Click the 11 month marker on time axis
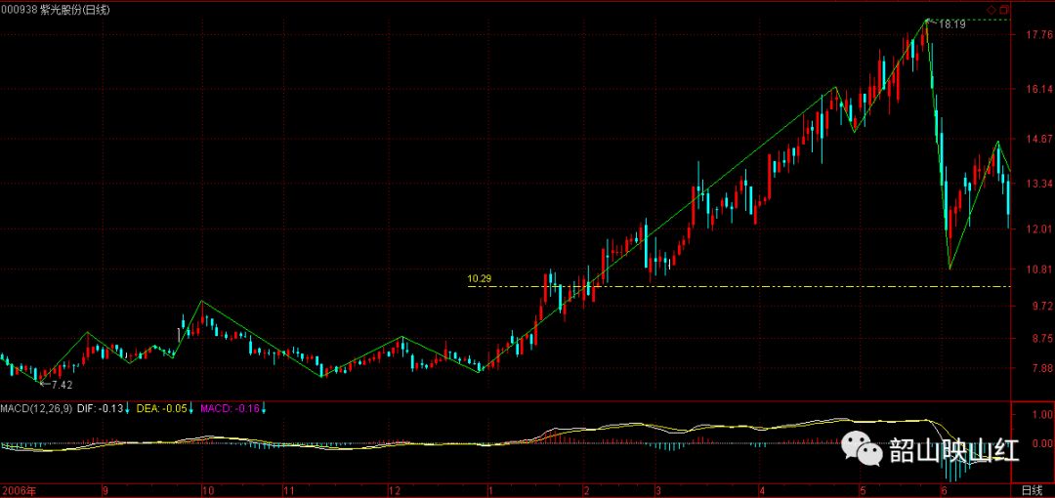Viewport: 1055px width, 498px height. pos(288,490)
